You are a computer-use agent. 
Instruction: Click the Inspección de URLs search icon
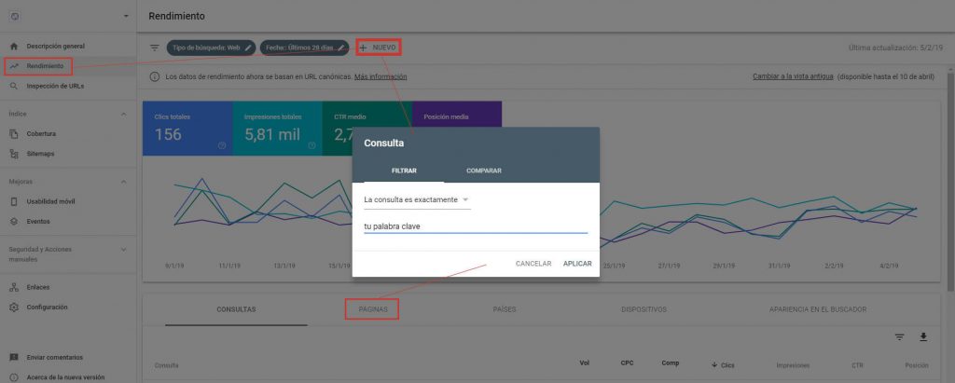(14, 87)
